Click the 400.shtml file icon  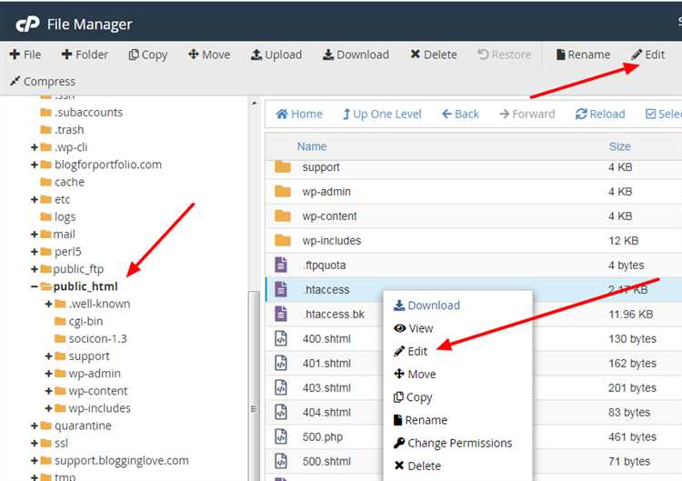281,338
